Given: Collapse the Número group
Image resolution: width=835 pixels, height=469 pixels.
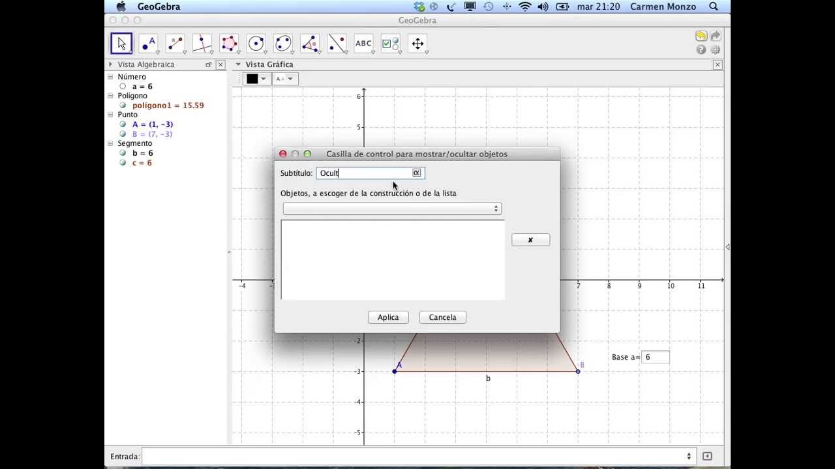Looking at the screenshot, I should [110, 77].
